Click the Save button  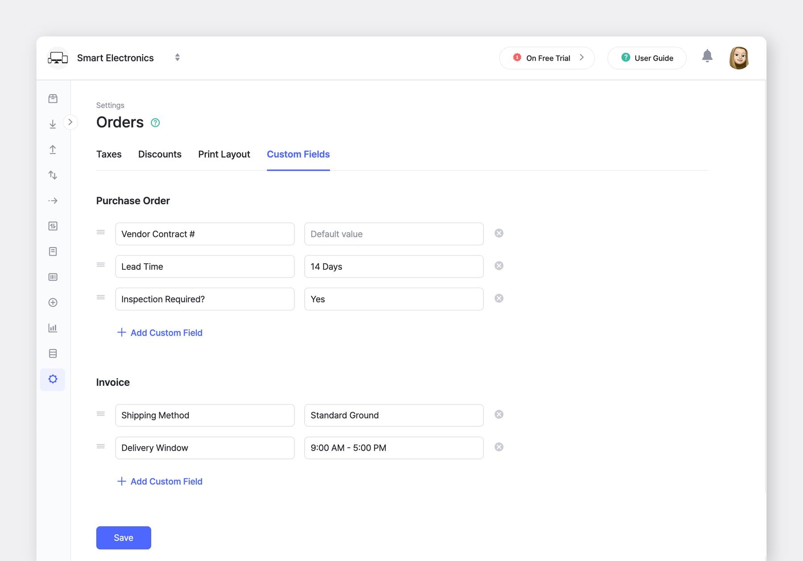[123, 537]
